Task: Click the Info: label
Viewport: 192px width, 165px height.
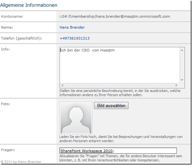Action: pyautogui.click(x=5, y=49)
